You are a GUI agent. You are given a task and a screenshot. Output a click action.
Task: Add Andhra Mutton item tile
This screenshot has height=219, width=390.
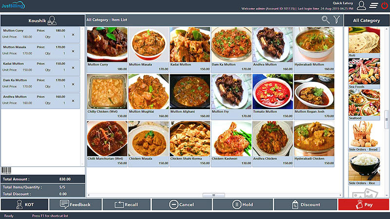(273, 50)
